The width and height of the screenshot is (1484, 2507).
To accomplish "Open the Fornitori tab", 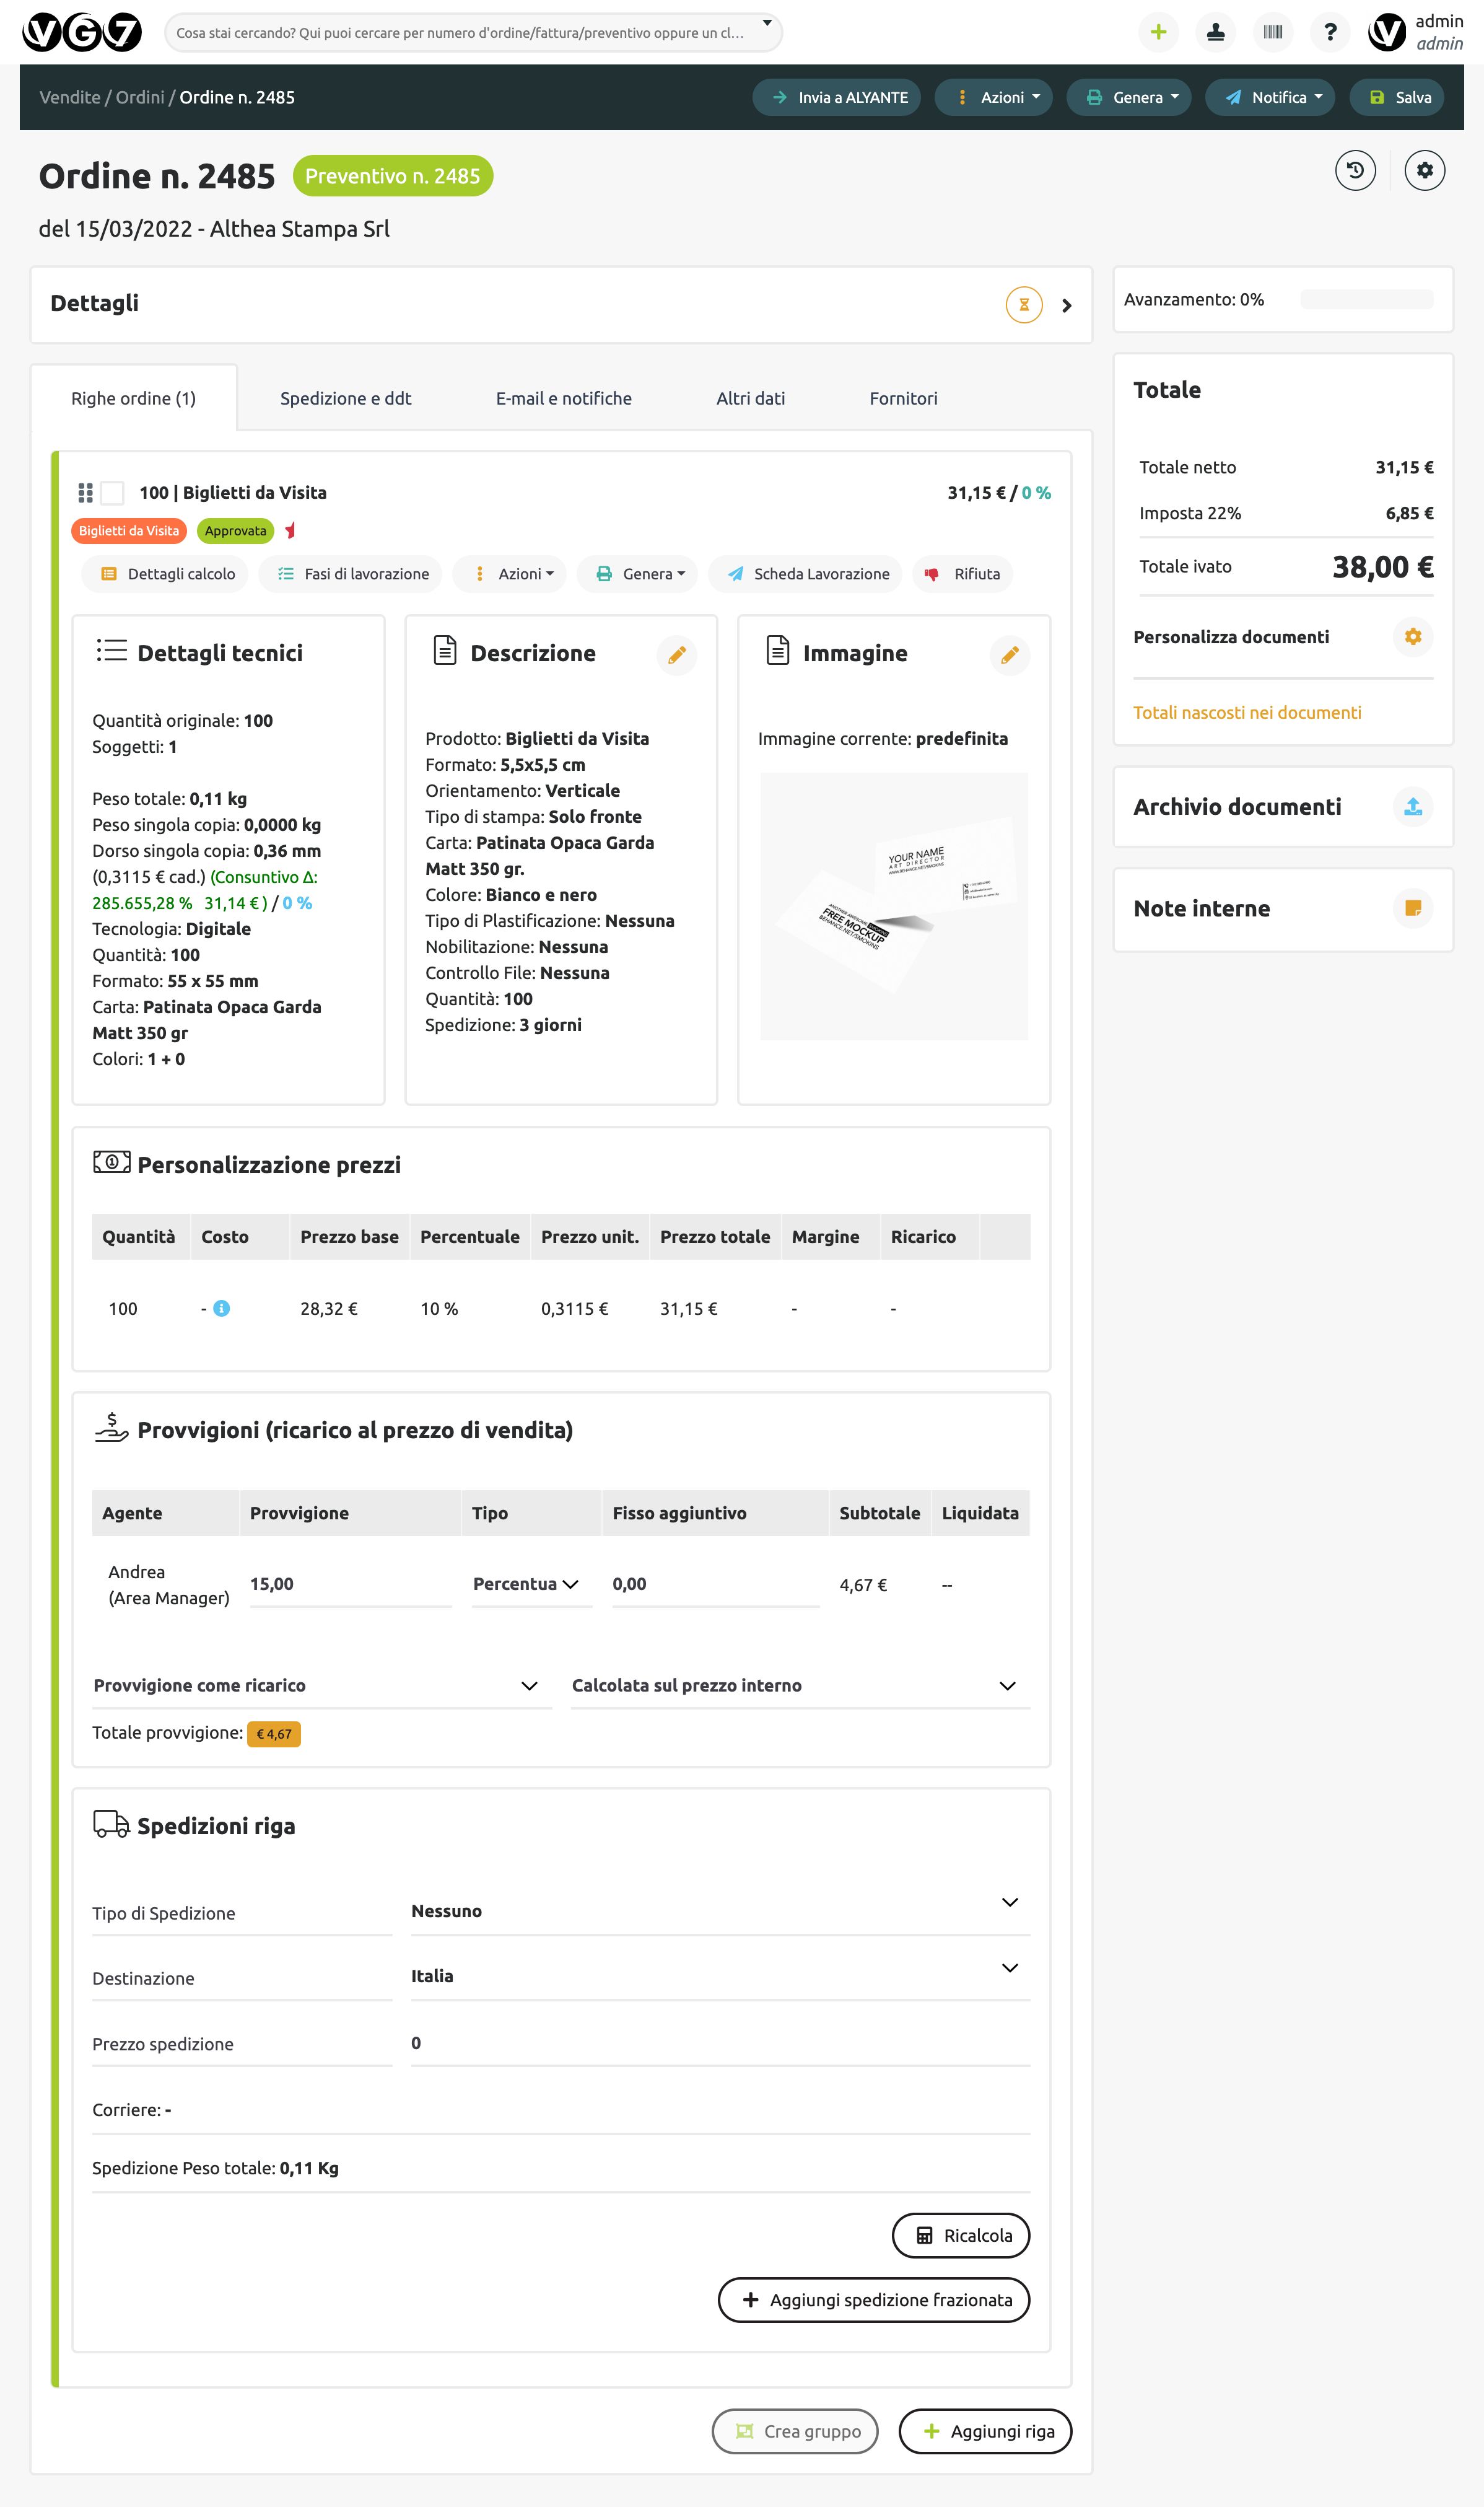I will (903, 398).
